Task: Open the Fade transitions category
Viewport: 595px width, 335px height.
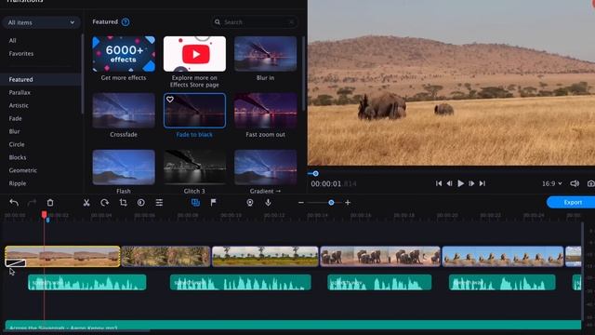Action: coord(15,118)
